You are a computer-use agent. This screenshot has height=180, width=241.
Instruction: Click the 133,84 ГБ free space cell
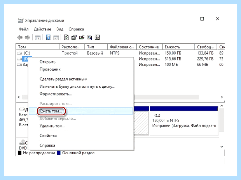point(205,53)
